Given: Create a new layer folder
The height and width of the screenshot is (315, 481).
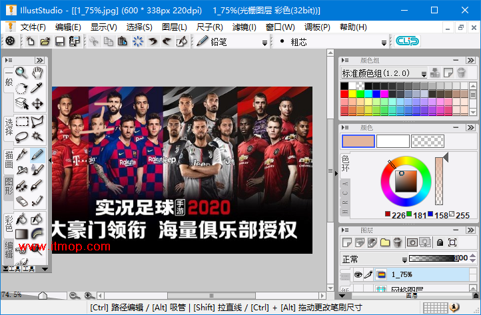Looking at the screenshot, I should pos(385,242).
